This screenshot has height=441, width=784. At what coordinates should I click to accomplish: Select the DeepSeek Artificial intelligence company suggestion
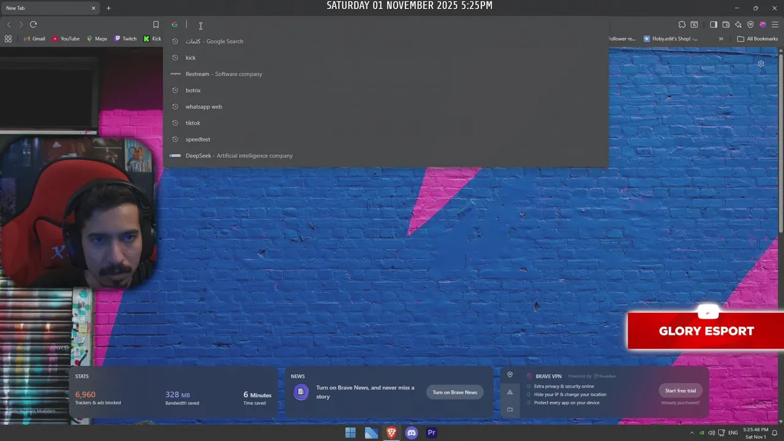(x=386, y=156)
